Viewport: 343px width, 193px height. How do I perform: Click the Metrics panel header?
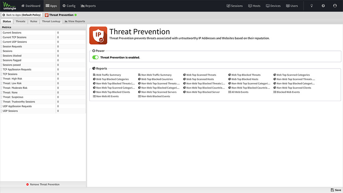click(x=43, y=27)
